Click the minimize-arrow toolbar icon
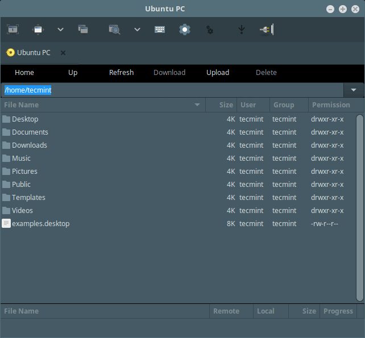Image resolution: width=365 pixels, height=338 pixels. point(241,30)
